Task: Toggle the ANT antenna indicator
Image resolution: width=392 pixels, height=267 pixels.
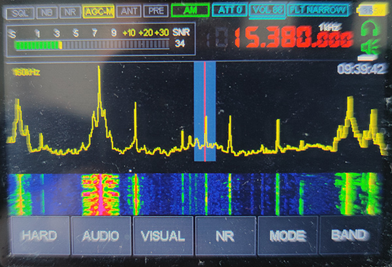Action: (x=129, y=11)
